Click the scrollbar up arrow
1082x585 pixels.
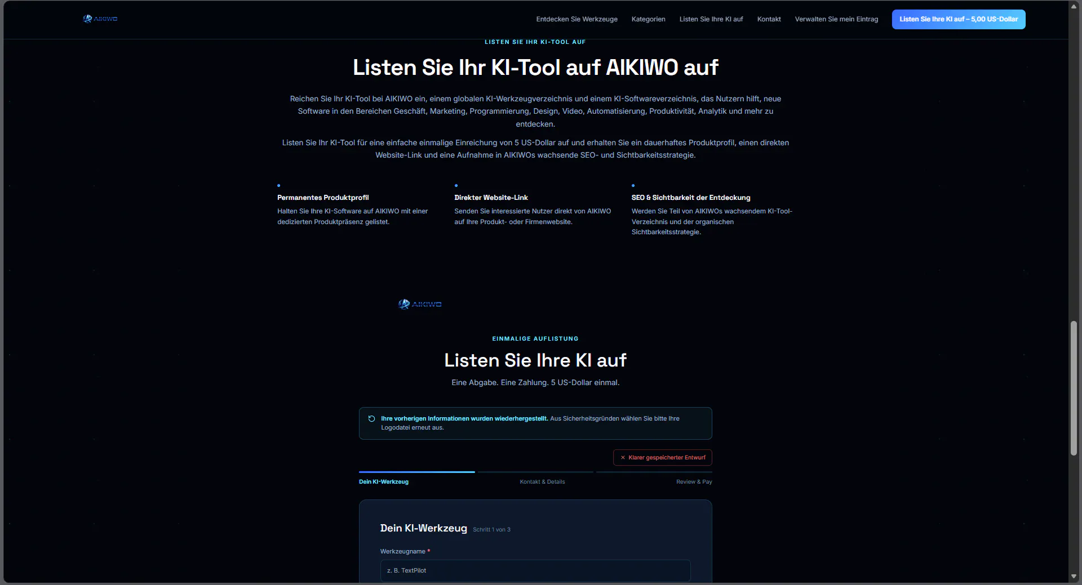point(1074,6)
